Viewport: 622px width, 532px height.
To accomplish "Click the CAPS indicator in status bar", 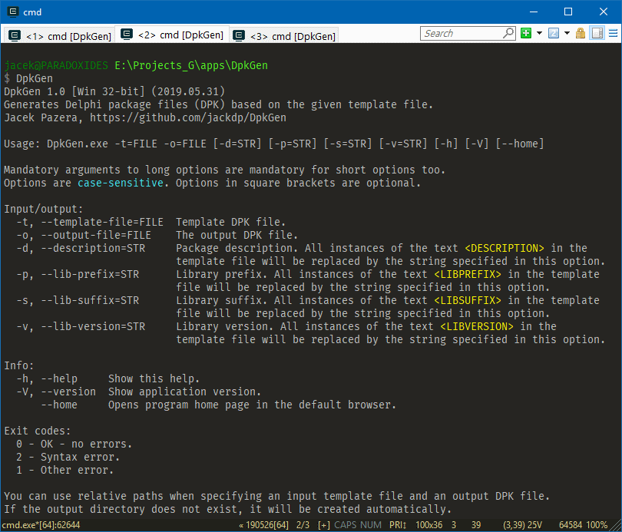I will (344, 525).
